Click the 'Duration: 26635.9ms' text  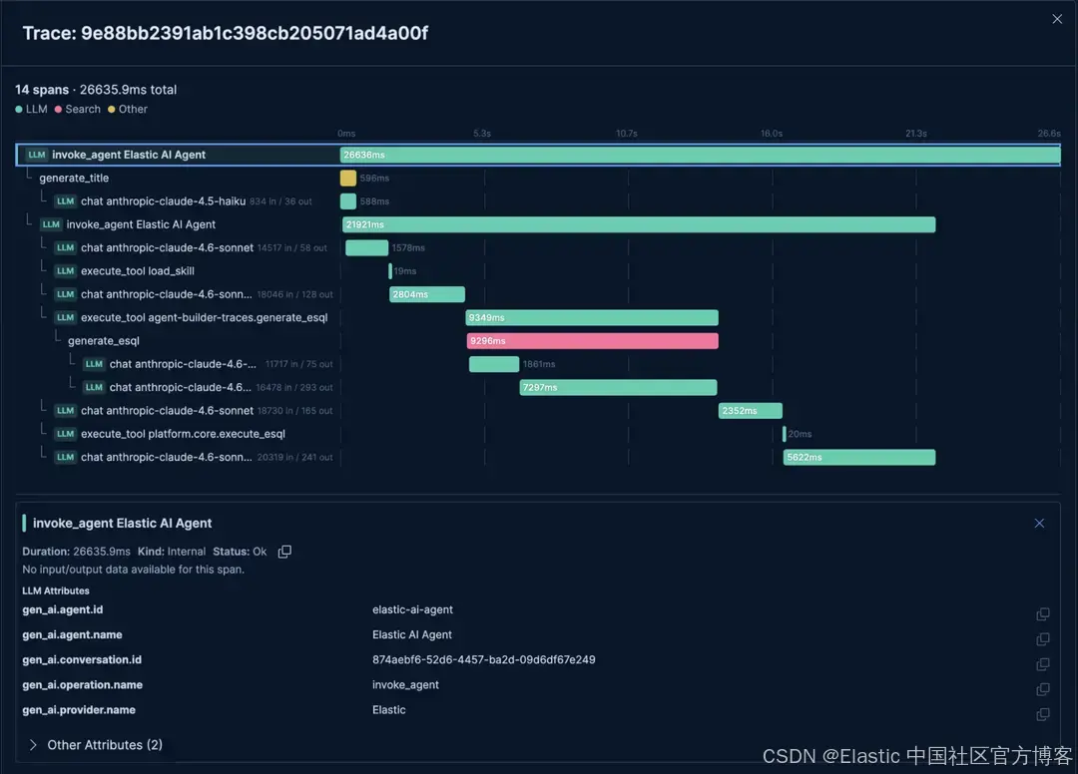(76, 552)
